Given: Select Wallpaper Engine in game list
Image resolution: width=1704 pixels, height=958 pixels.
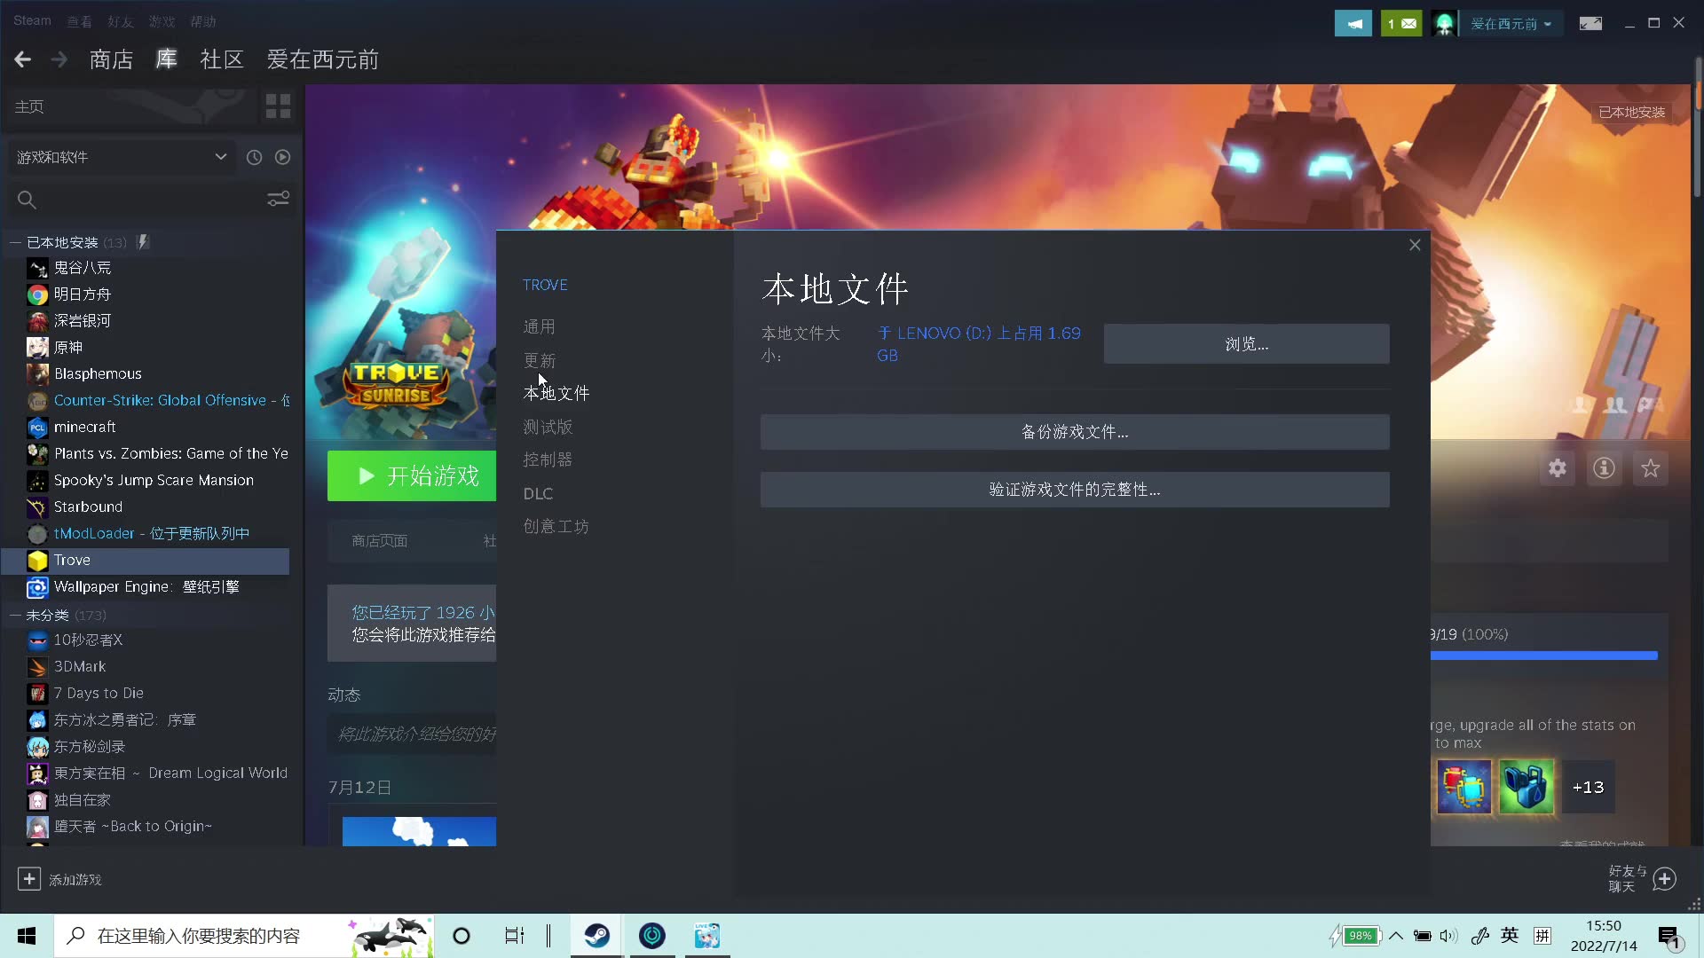Looking at the screenshot, I should (x=146, y=586).
